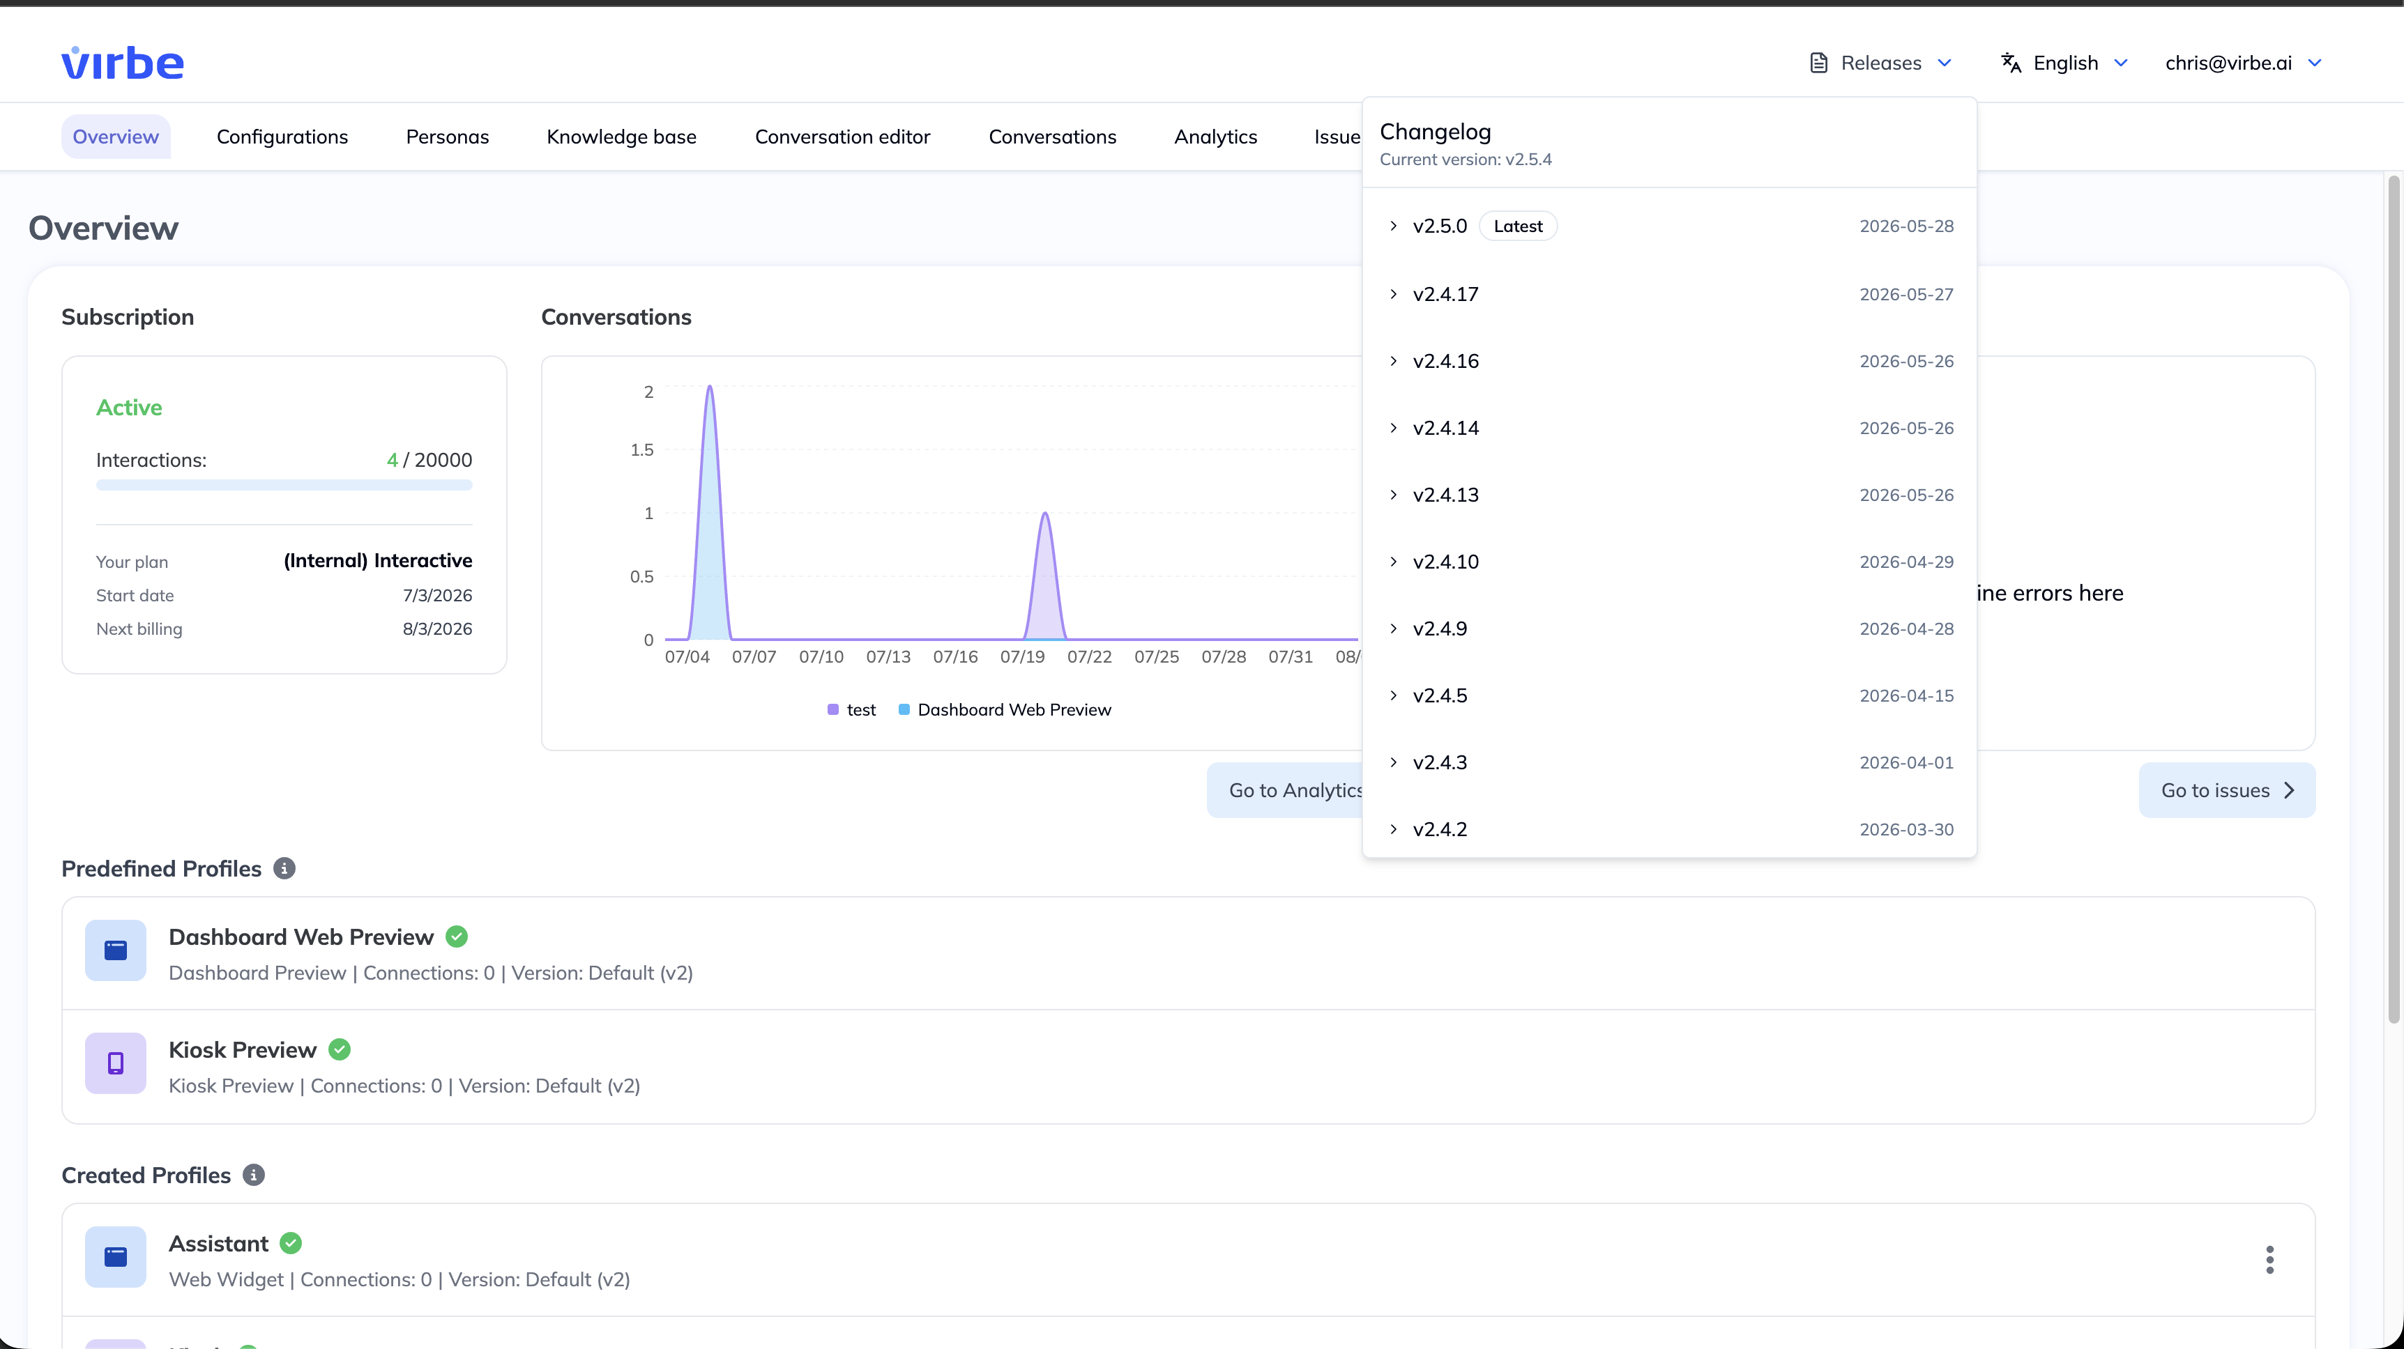Viewport: 2404px width, 1349px height.
Task: Click the Releases document icon
Action: tap(1818, 63)
